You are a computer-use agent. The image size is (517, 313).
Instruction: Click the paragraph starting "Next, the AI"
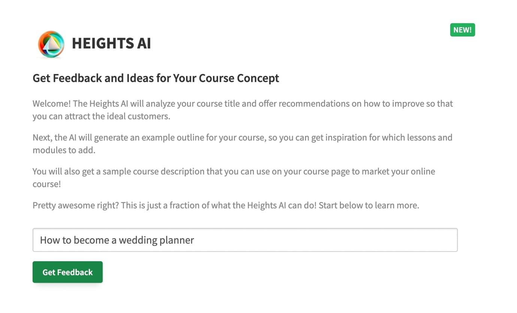(242, 144)
